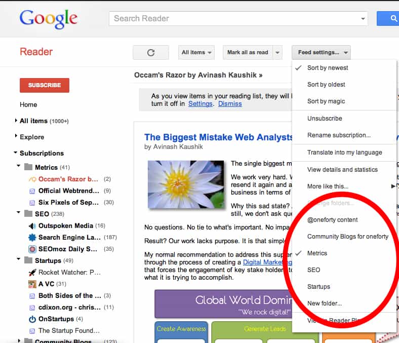Click Both Sides of the Table RSS icon

point(32,296)
